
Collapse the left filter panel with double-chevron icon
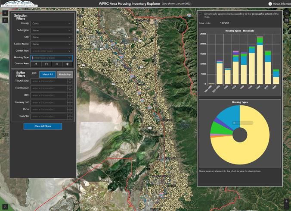click(5, 13)
